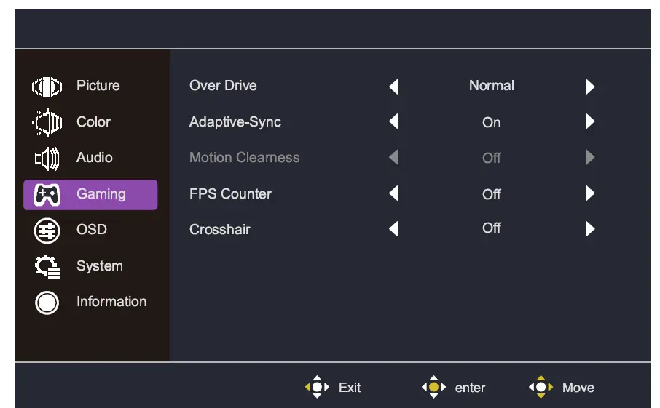
Task: Click right arrow for FPS Counter
Action: tap(590, 193)
